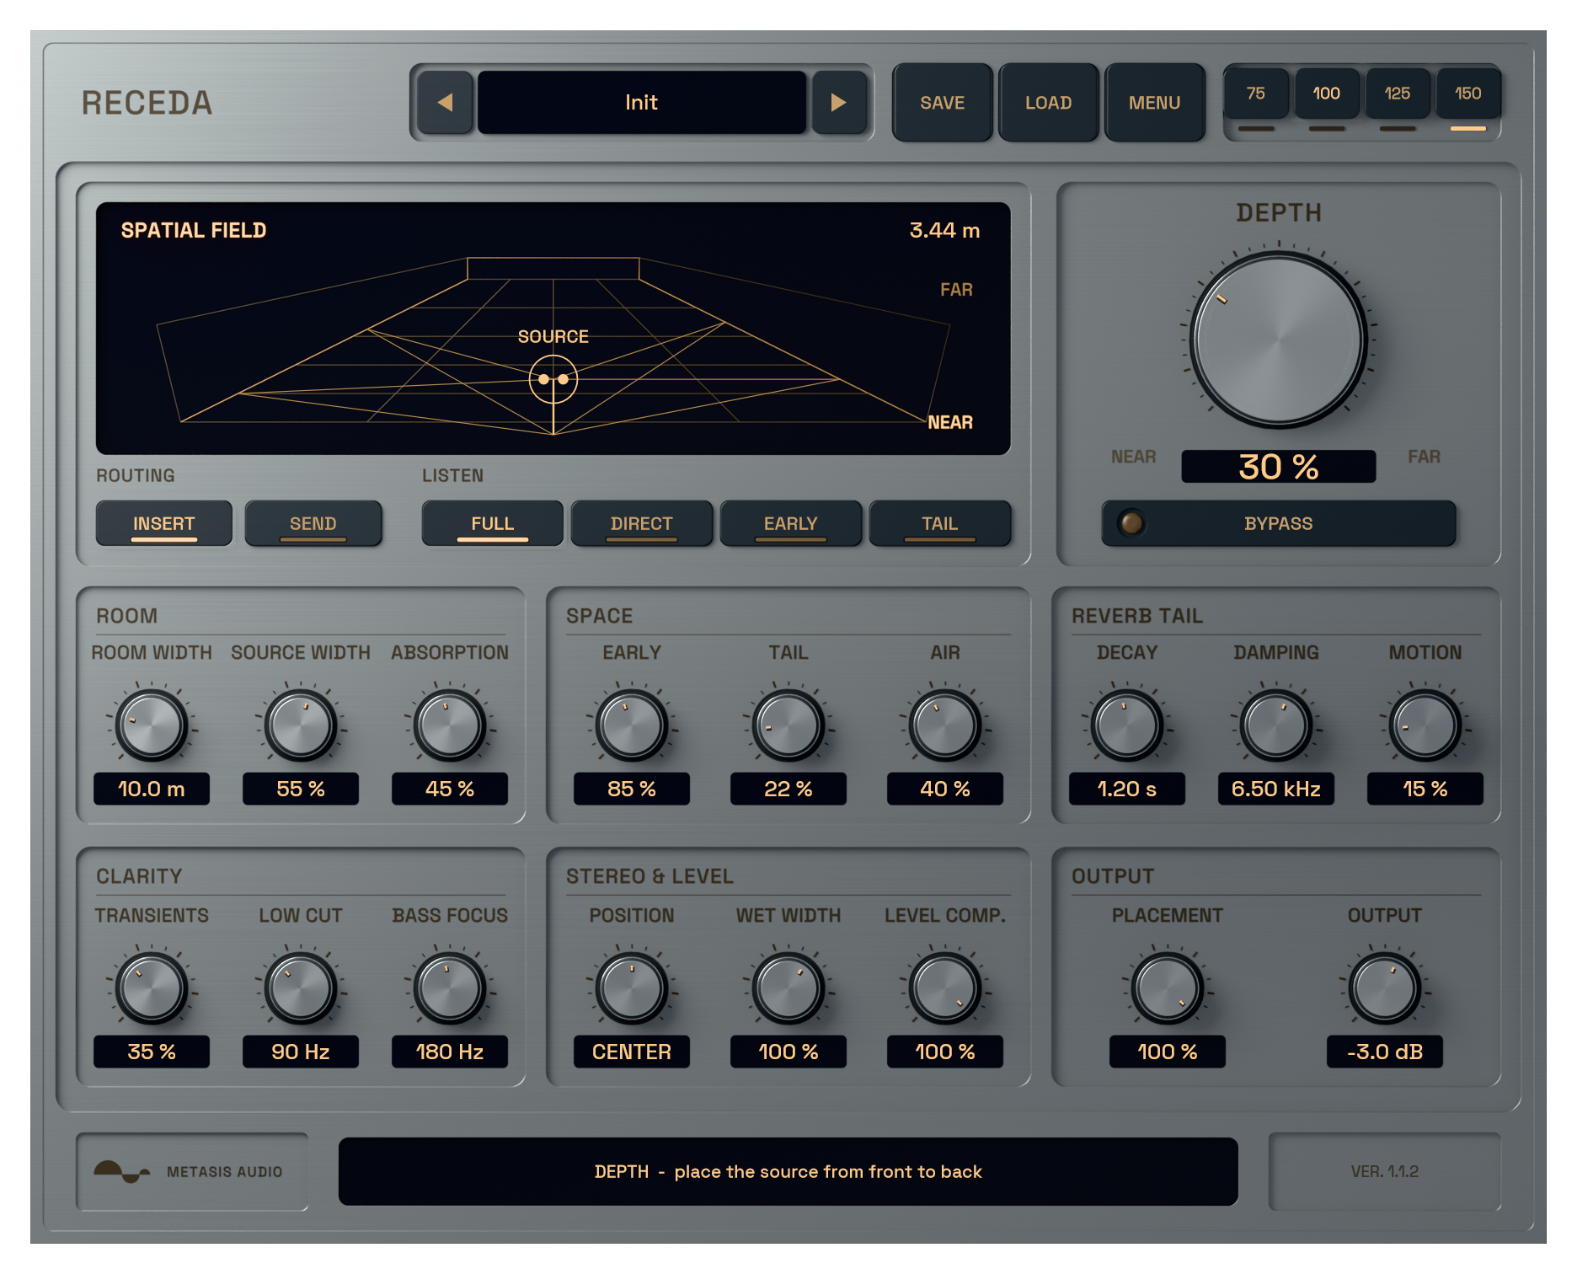Click the OUTPUT level knob
The image size is (1577, 1274).
[x=1385, y=988]
